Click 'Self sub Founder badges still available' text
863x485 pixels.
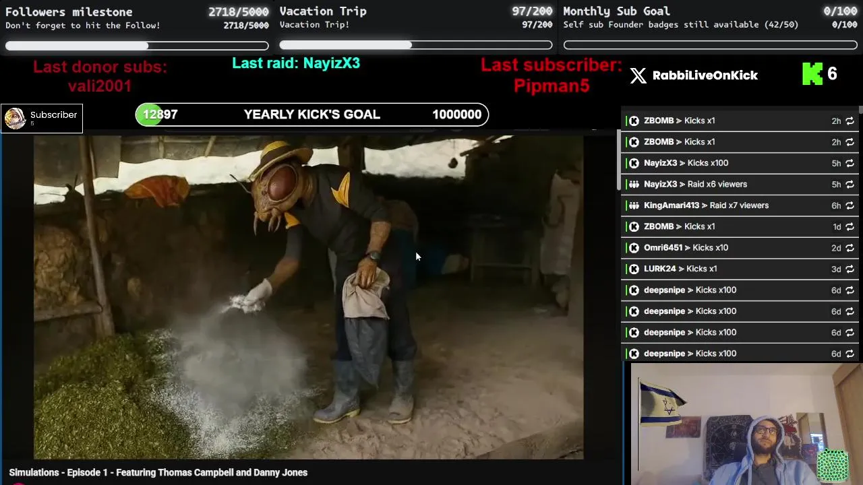point(681,24)
